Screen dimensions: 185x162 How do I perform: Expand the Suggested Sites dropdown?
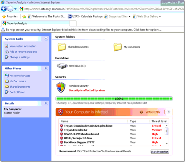130,16
